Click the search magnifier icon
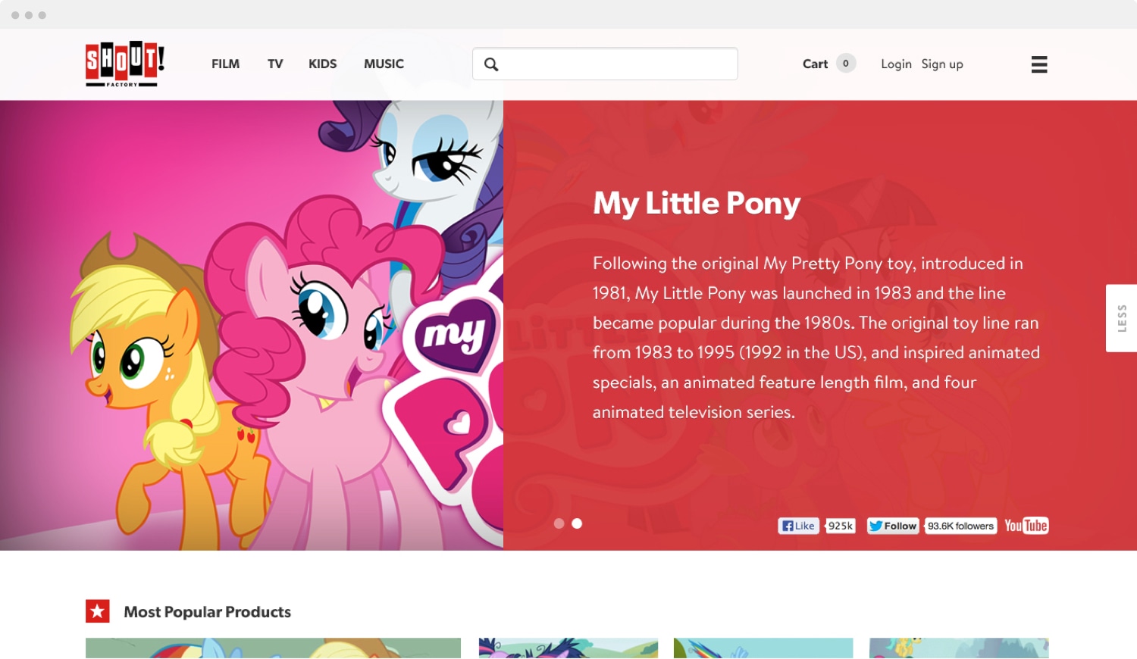Screen dimensions: 1137x659 [x=491, y=64]
